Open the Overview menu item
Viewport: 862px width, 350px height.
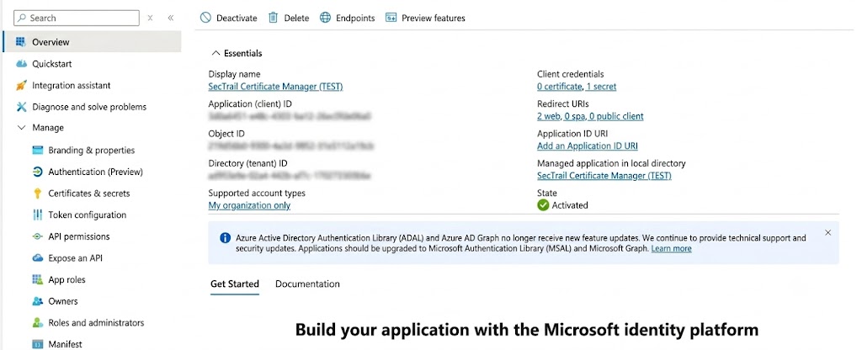(x=91, y=42)
